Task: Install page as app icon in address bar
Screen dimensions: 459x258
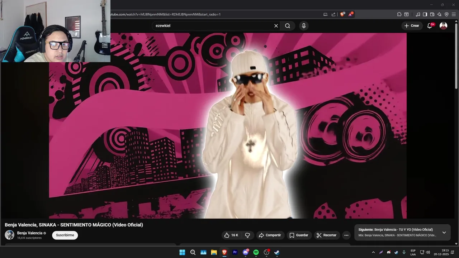Action: (x=326, y=14)
